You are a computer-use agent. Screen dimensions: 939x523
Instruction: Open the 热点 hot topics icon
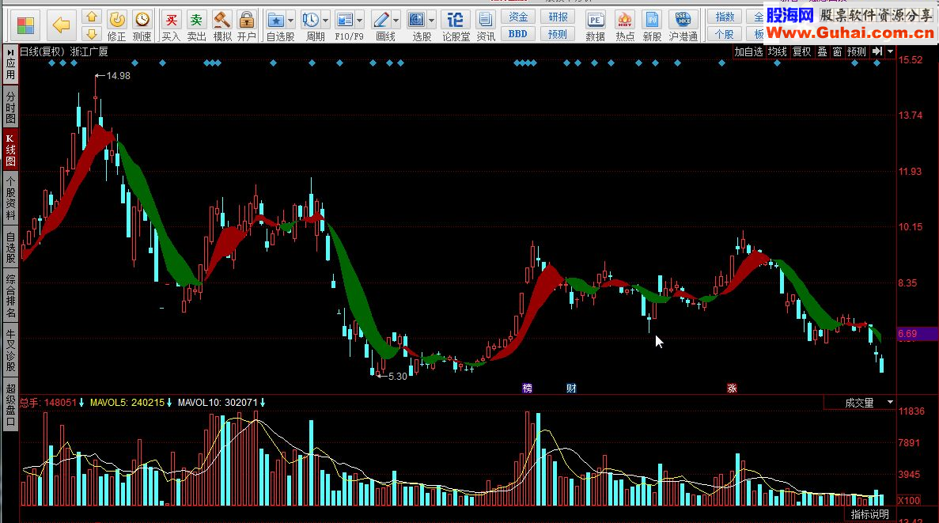(x=625, y=26)
